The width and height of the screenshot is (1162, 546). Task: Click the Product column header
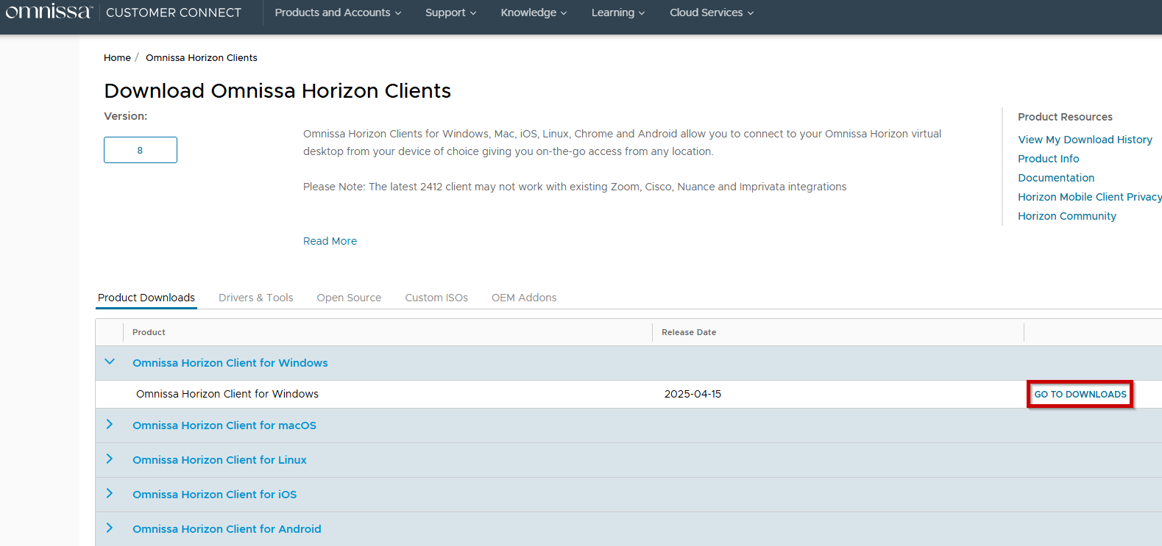tap(149, 332)
